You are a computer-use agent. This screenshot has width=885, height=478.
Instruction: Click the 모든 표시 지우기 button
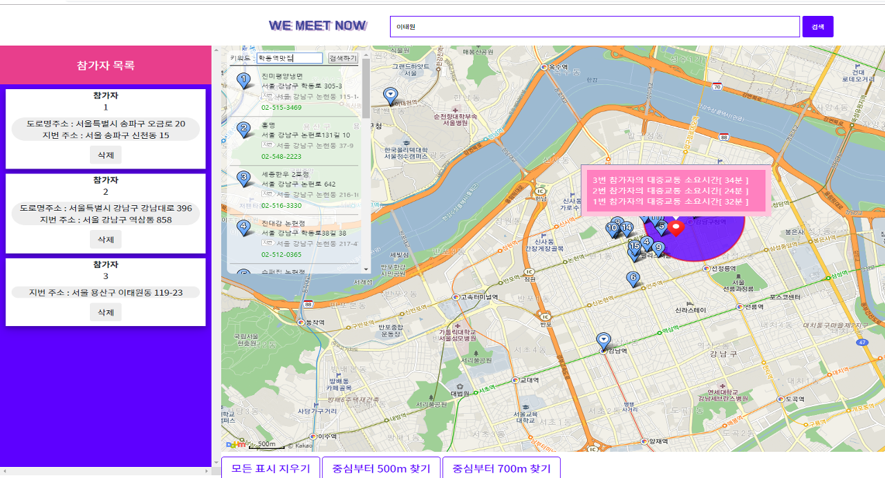[x=270, y=468]
